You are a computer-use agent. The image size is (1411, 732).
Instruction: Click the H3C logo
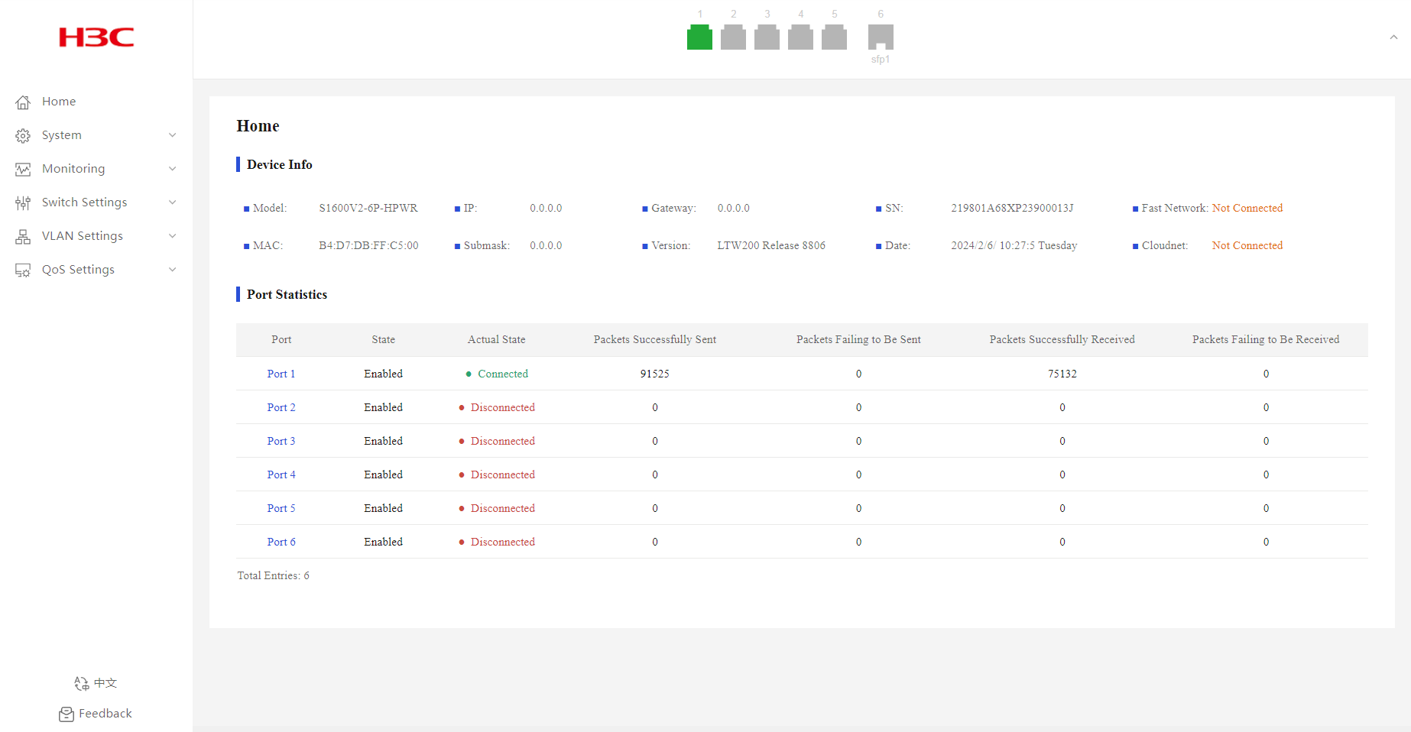click(96, 37)
